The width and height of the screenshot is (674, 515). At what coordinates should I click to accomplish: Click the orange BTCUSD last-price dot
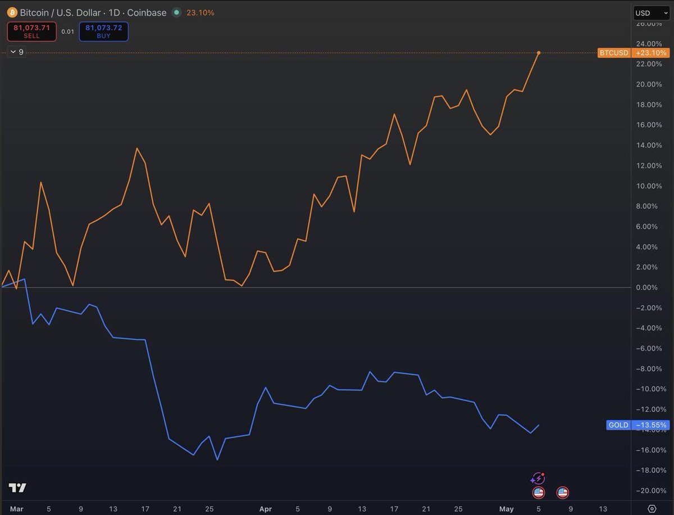click(x=539, y=53)
